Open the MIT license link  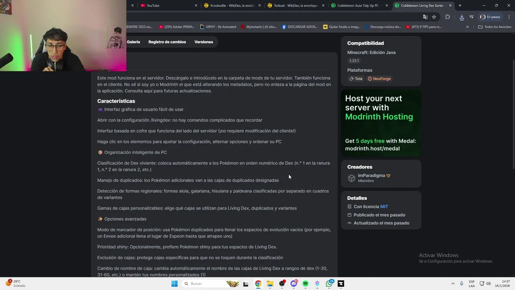[x=384, y=207]
